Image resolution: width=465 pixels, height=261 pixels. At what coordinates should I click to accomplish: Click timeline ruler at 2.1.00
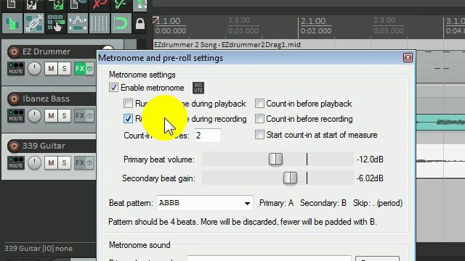[x=313, y=21]
